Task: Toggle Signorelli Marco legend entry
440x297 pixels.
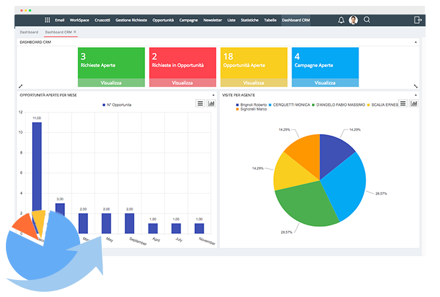Action: click(252, 109)
